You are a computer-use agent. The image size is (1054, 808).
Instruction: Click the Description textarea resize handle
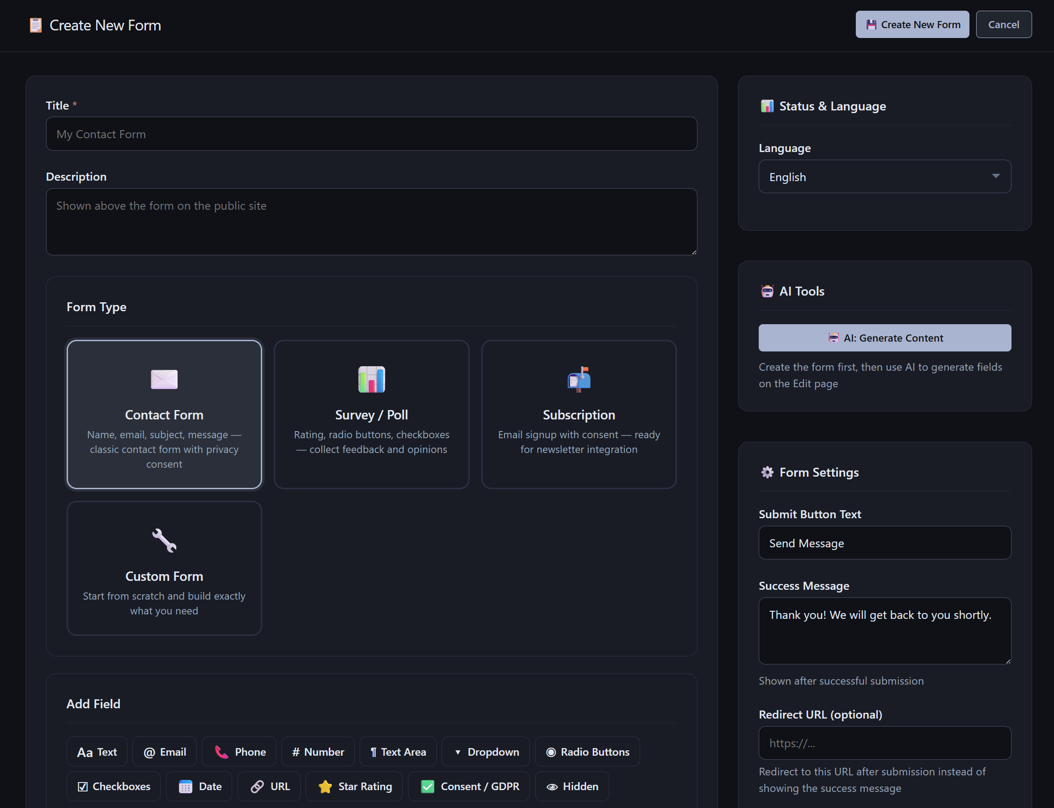tap(694, 252)
